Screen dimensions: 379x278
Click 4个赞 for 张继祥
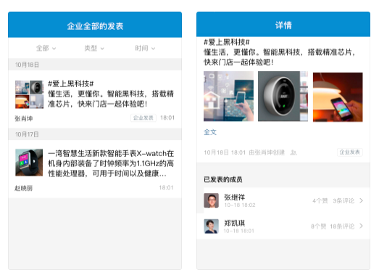click(x=320, y=201)
